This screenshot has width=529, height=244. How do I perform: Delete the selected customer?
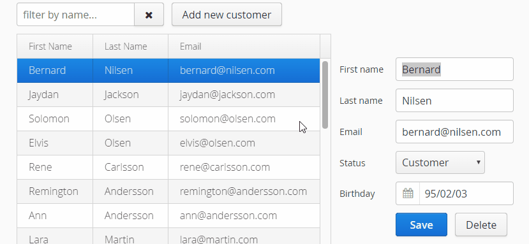(481, 225)
